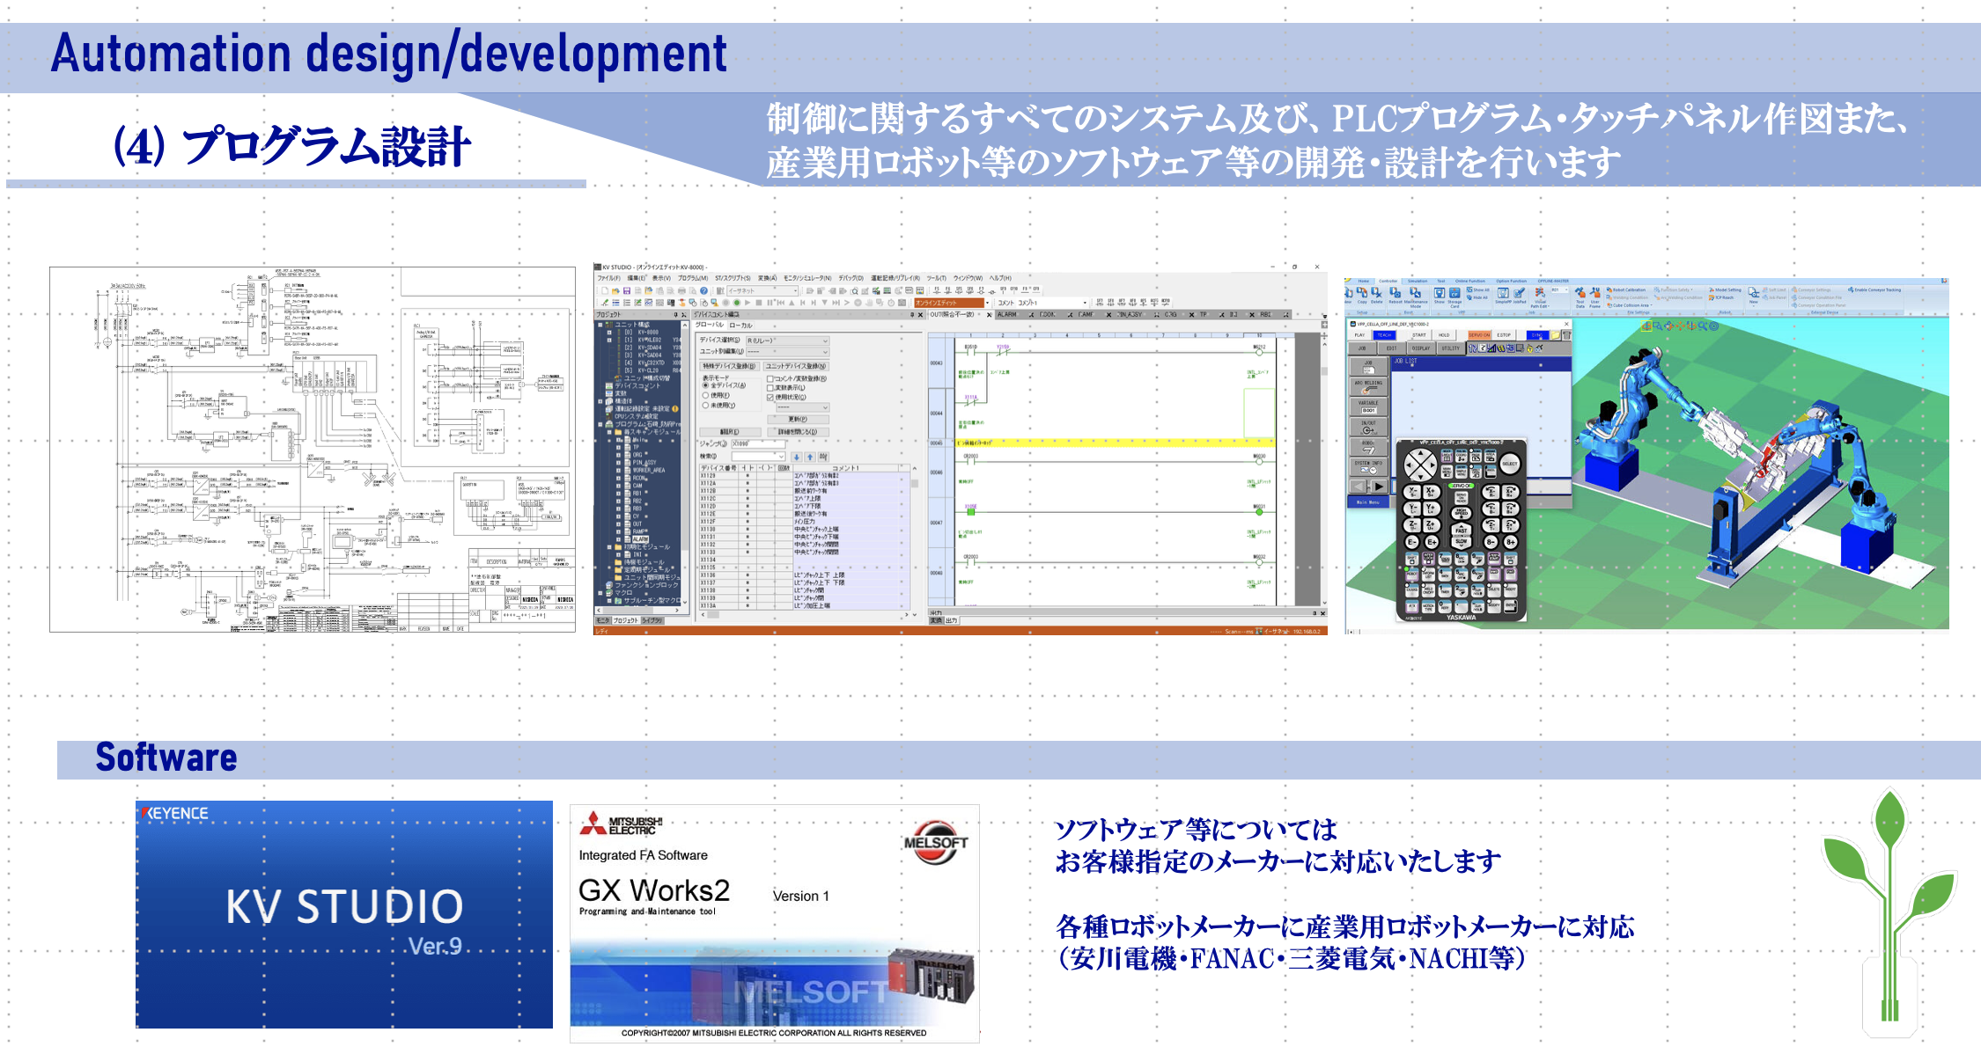Click the SYSTEM INFO pendant menu icon
The width and height of the screenshot is (1981, 1047).
1368,467
